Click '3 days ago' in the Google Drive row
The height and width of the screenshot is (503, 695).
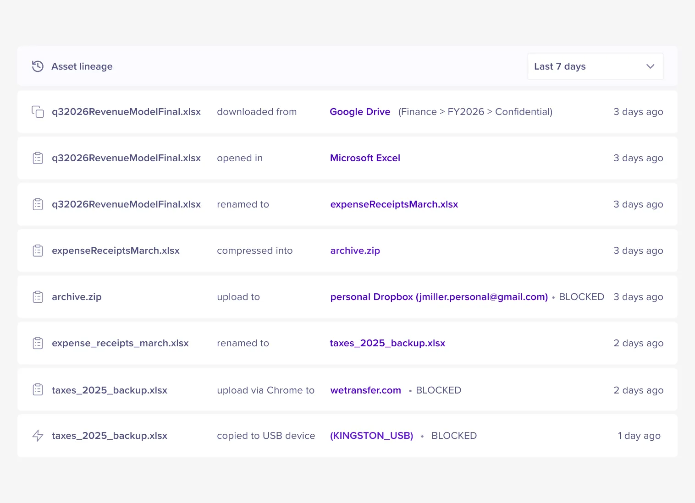click(638, 112)
